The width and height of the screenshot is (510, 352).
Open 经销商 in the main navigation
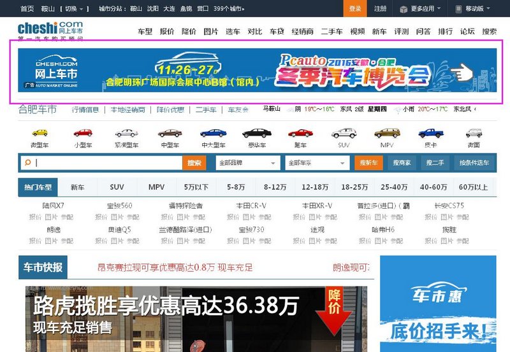coord(302,31)
